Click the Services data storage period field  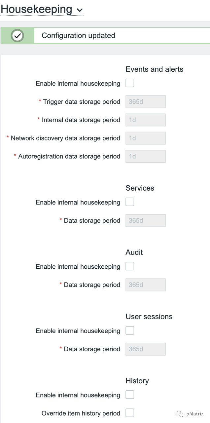pyautogui.click(x=145, y=220)
